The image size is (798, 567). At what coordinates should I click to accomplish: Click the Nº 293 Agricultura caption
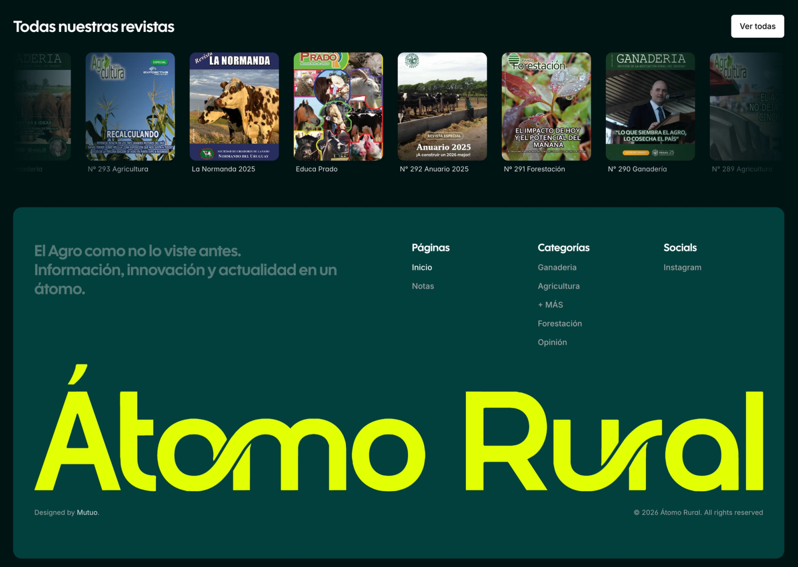118,169
